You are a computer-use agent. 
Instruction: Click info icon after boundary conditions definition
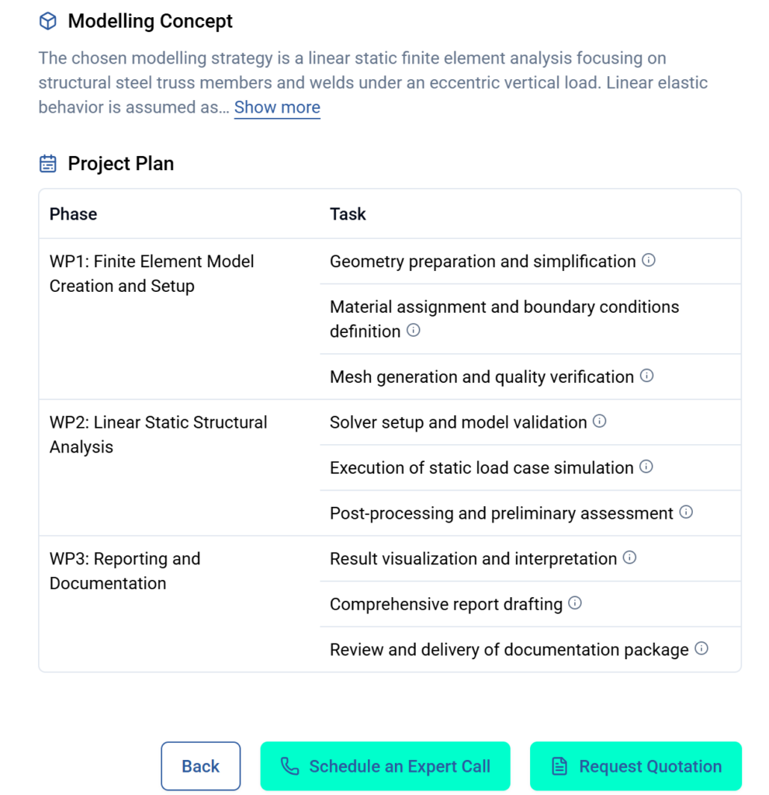pyautogui.click(x=414, y=331)
